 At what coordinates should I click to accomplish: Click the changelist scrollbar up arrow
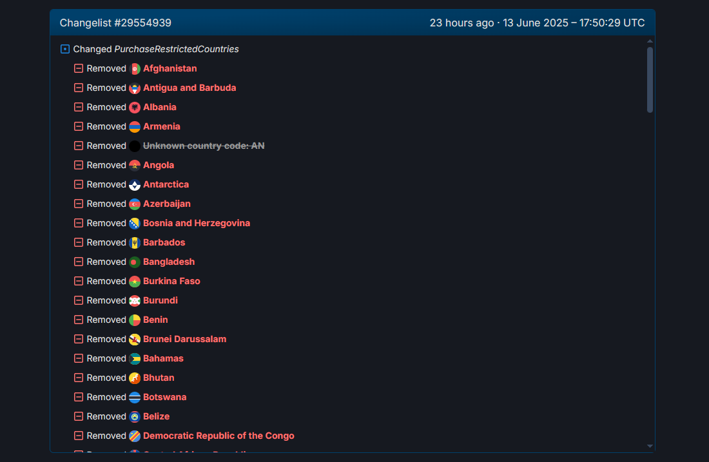point(650,41)
